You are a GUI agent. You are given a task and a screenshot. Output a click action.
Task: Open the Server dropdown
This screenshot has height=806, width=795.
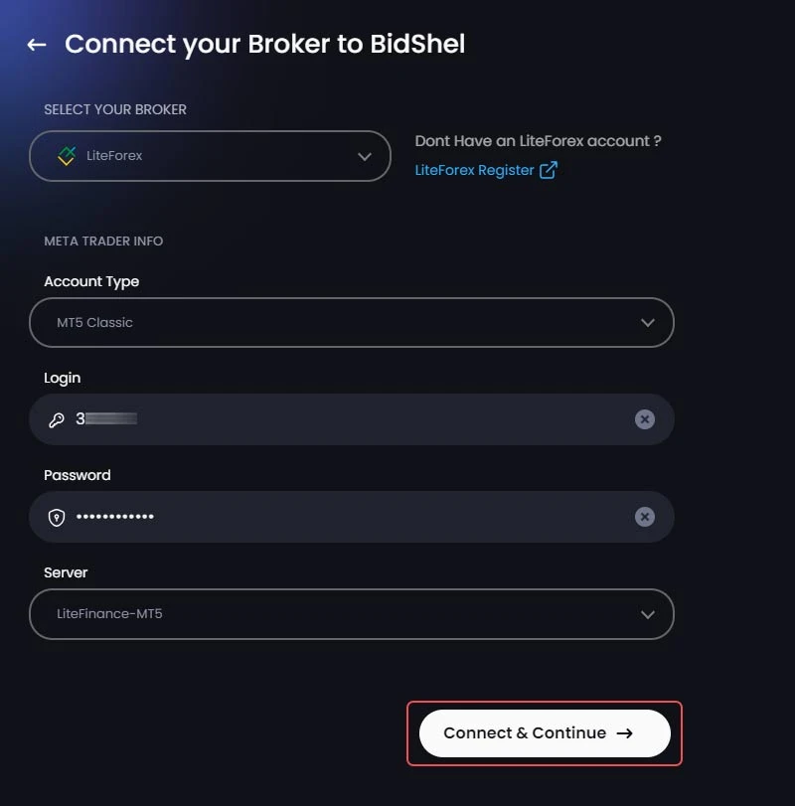tap(350, 614)
